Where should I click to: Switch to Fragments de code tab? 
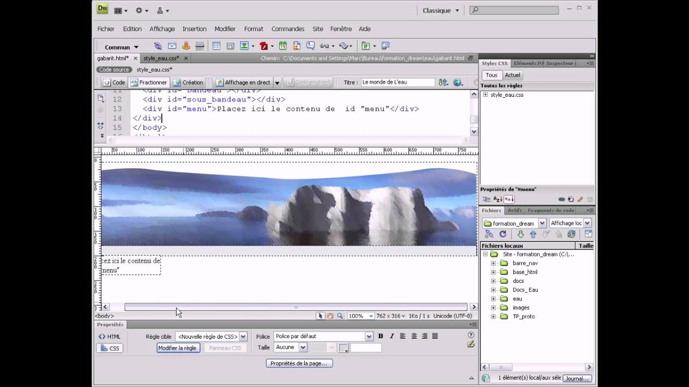click(x=551, y=211)
